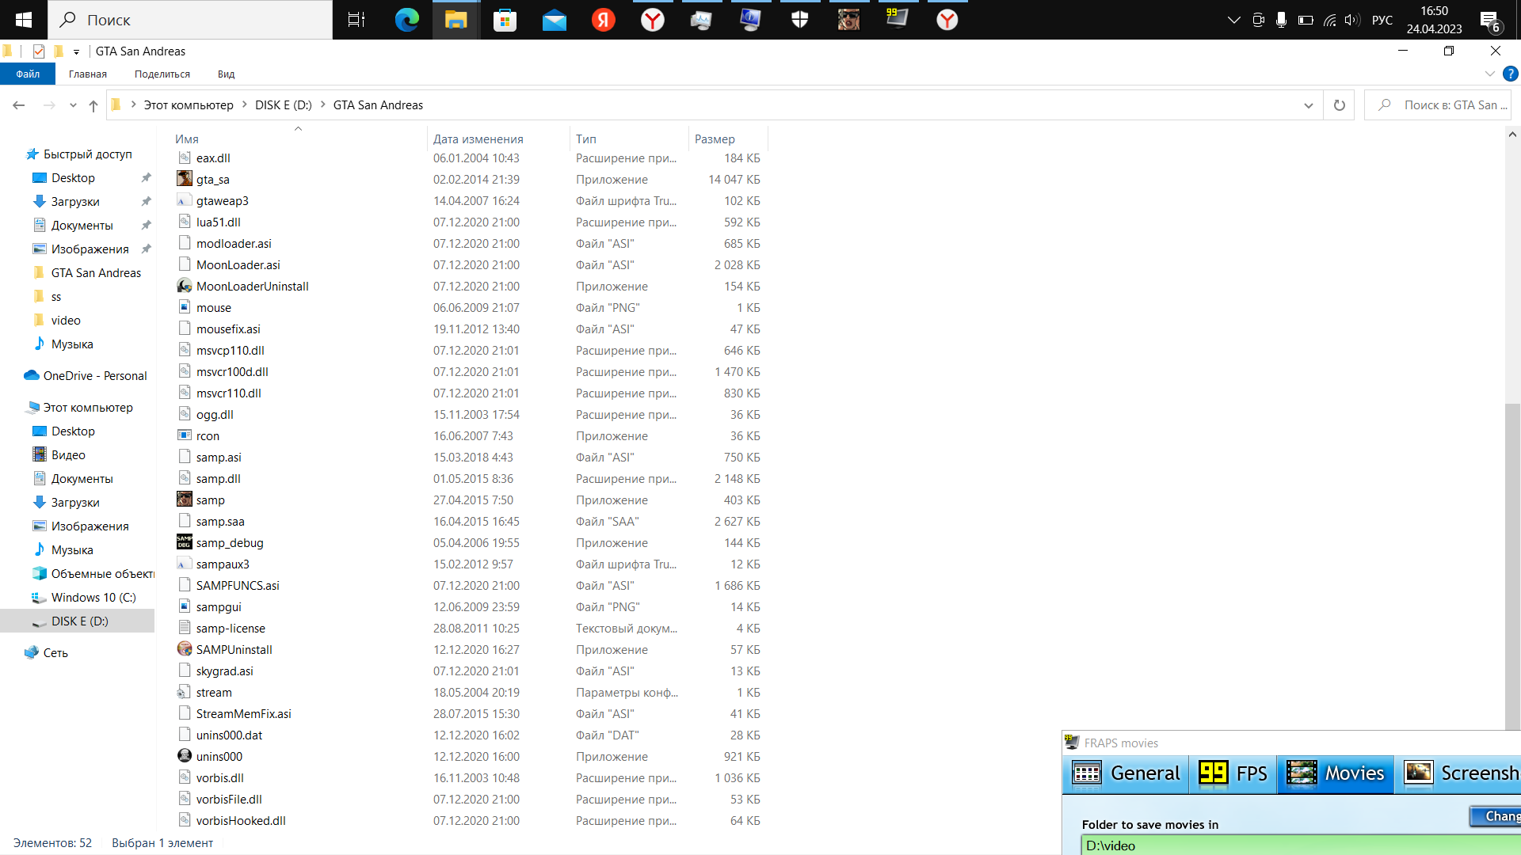Click the SAMPUninstall application icon
1521x855 pixels.
coord(185,649)
